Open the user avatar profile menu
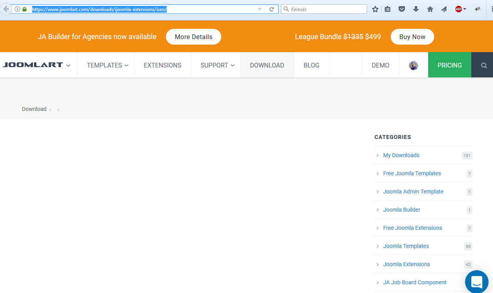The image size is (493, 293). pyautogui.click(x=414, y=66)
